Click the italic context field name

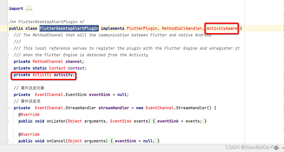pos(76,68)
